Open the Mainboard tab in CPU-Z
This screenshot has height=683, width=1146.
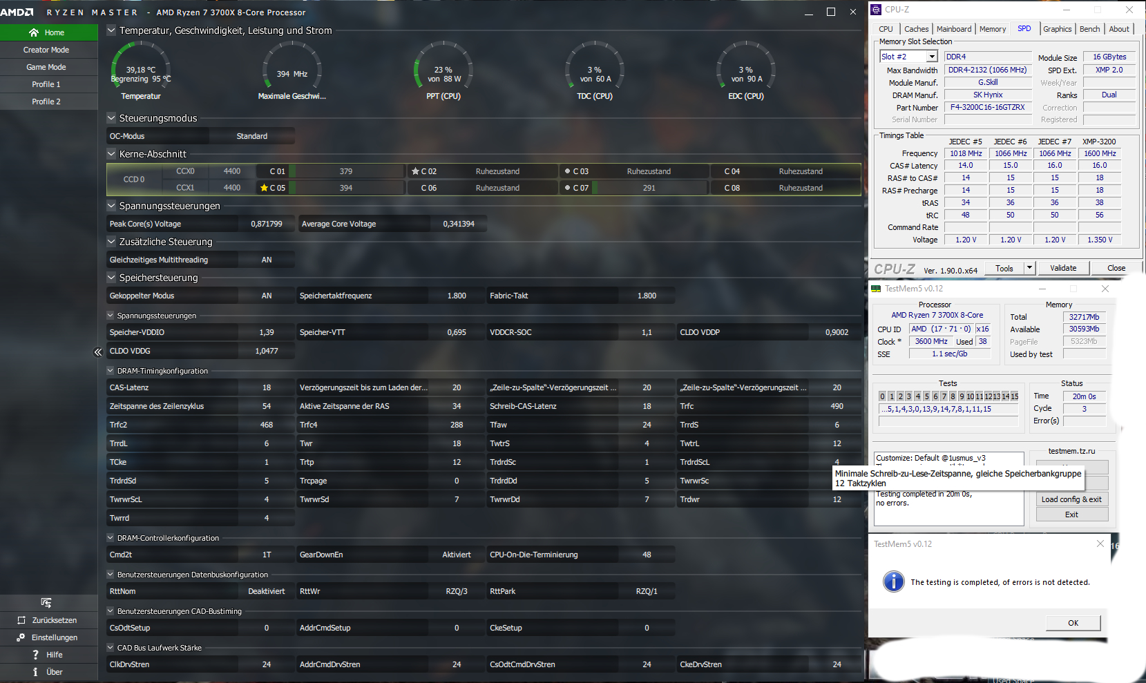pyautogui.click(x=954, y=29)
